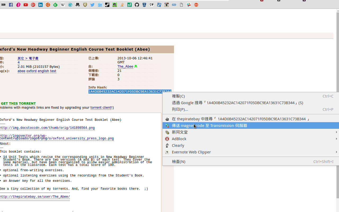
Task: Open the pirate ship bookmark in bookmarks bar
Action: 78,5
